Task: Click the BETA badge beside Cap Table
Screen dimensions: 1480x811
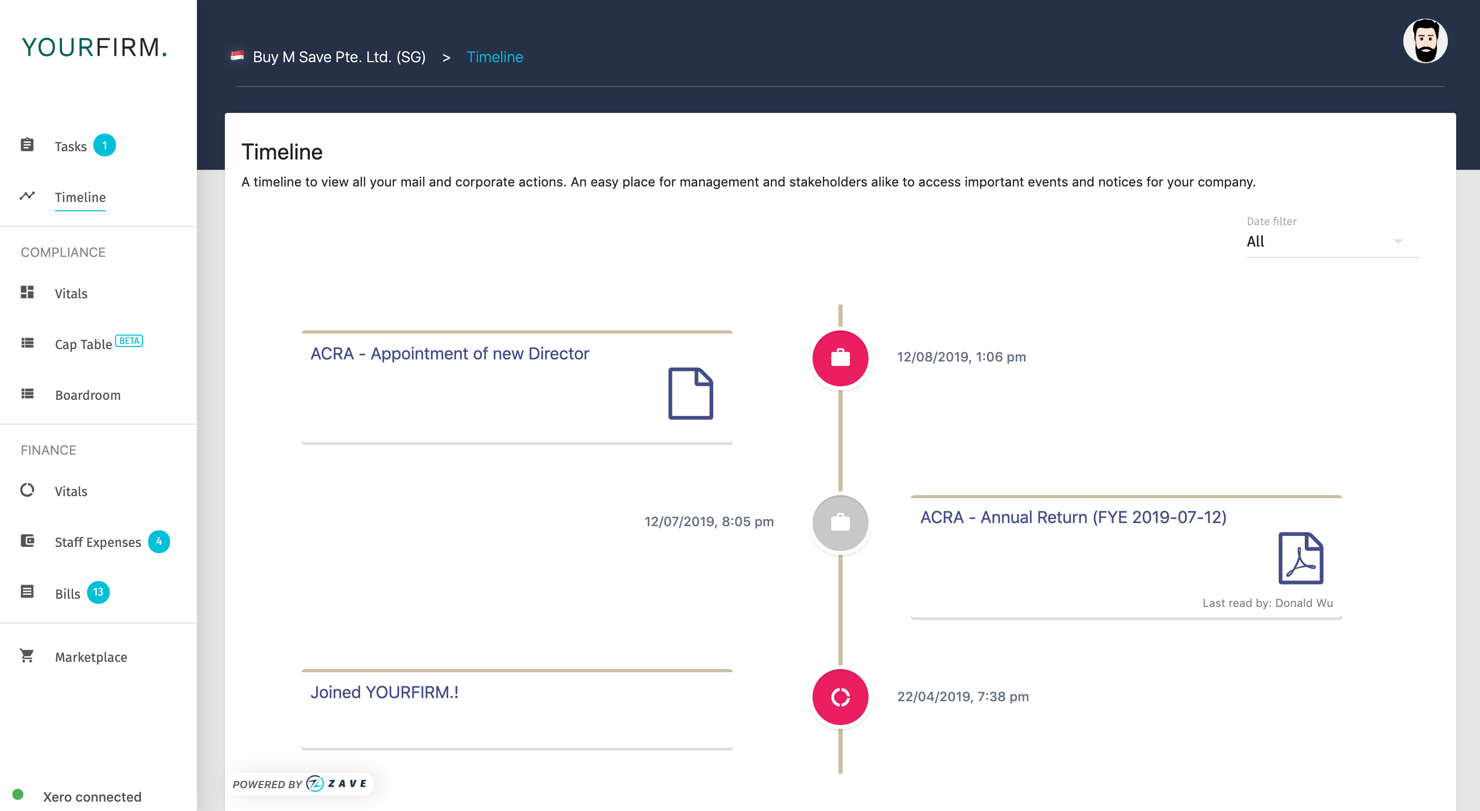Action: coord(129,341)
